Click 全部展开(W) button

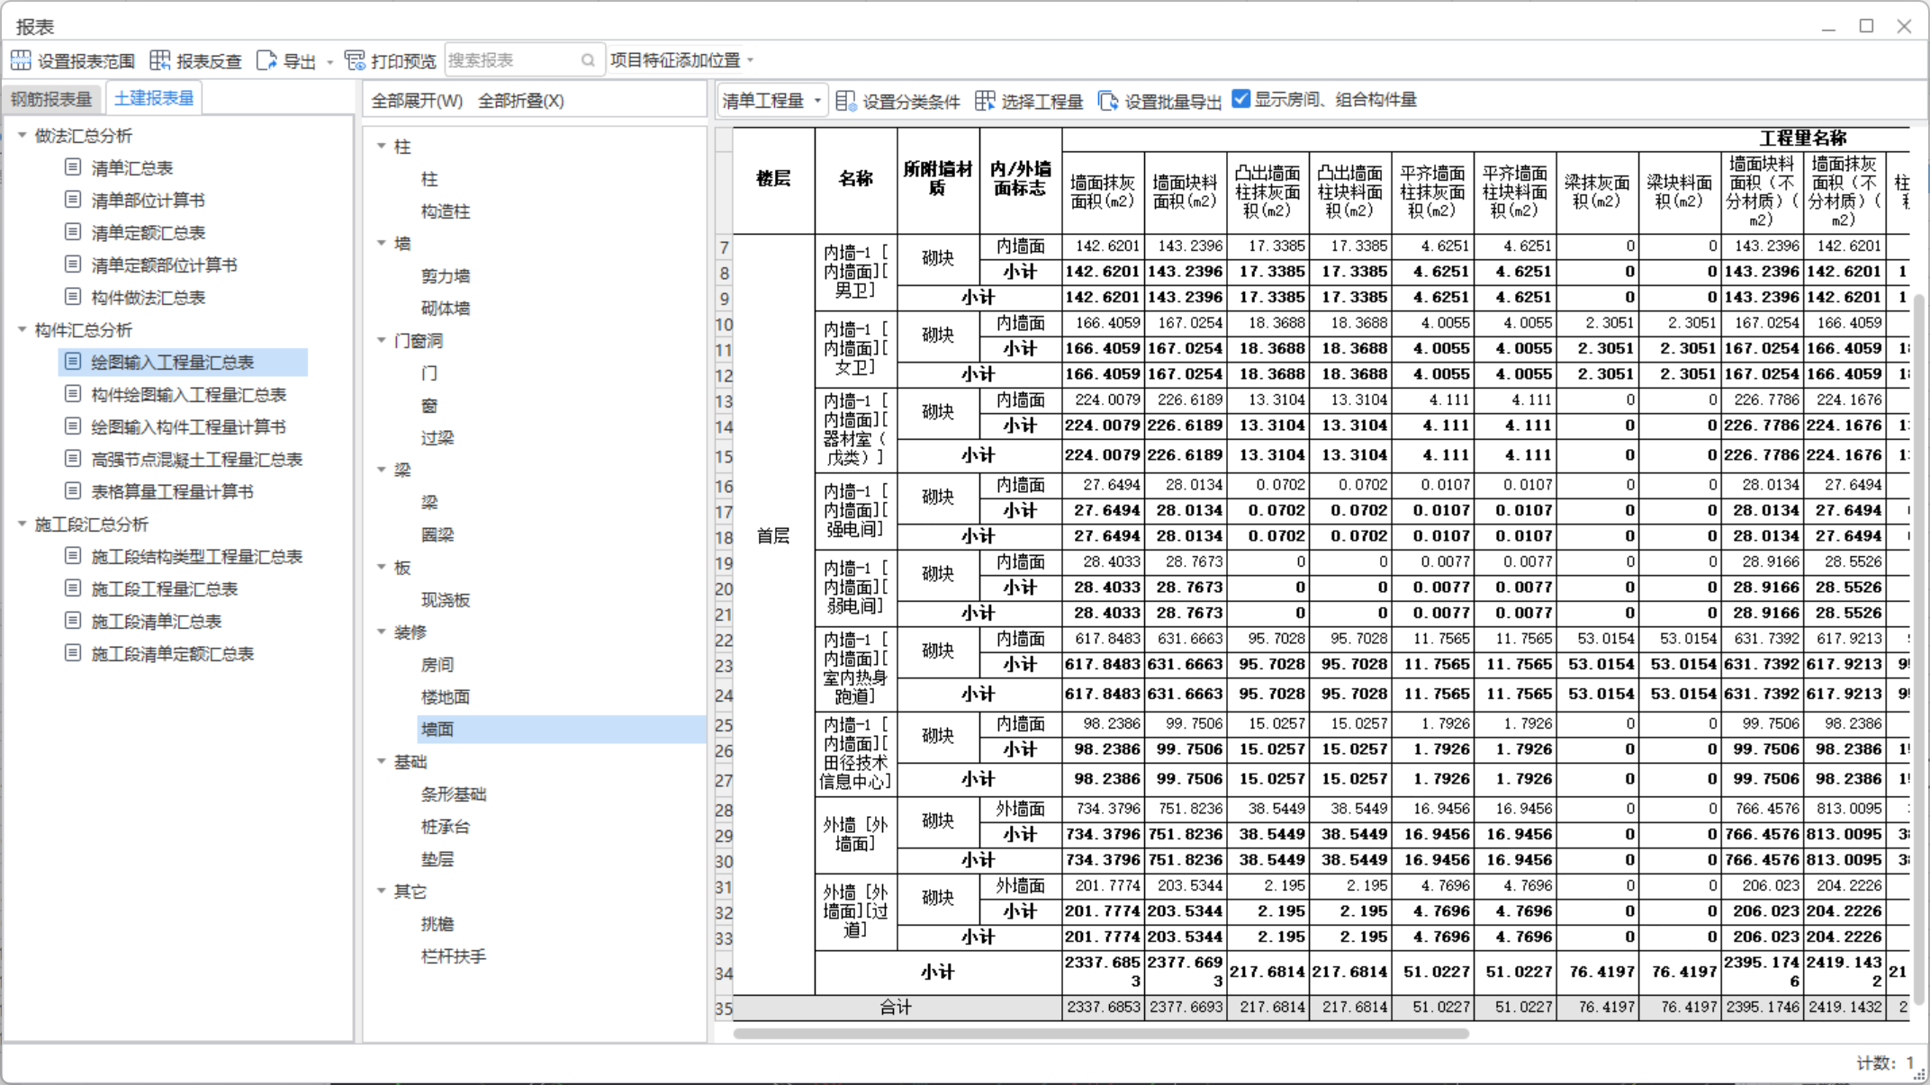coord(417,101)
